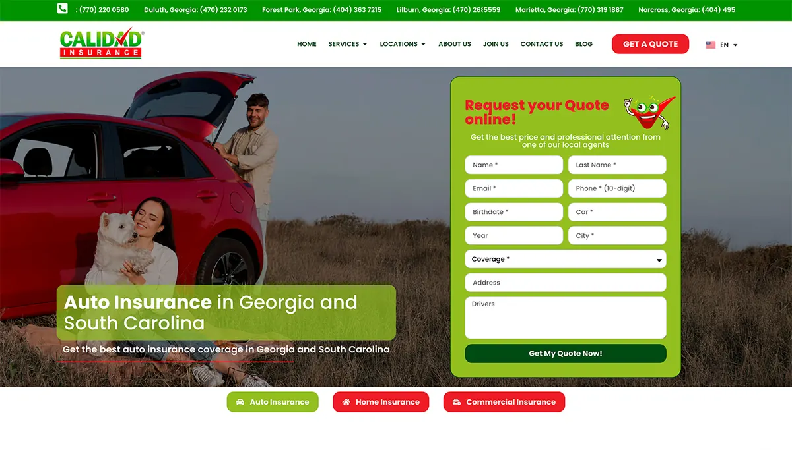Focus the Last Name field
Screen dimensions: 792x450
click(617, 165)
